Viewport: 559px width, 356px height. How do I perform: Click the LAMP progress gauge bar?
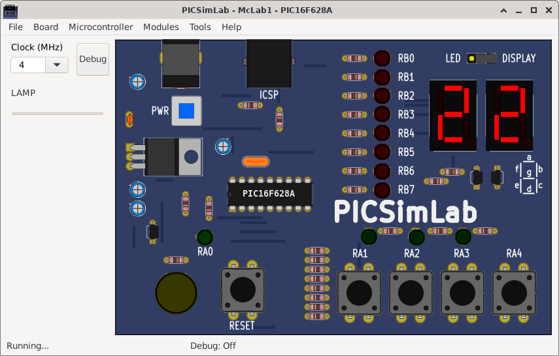[58, 114]
